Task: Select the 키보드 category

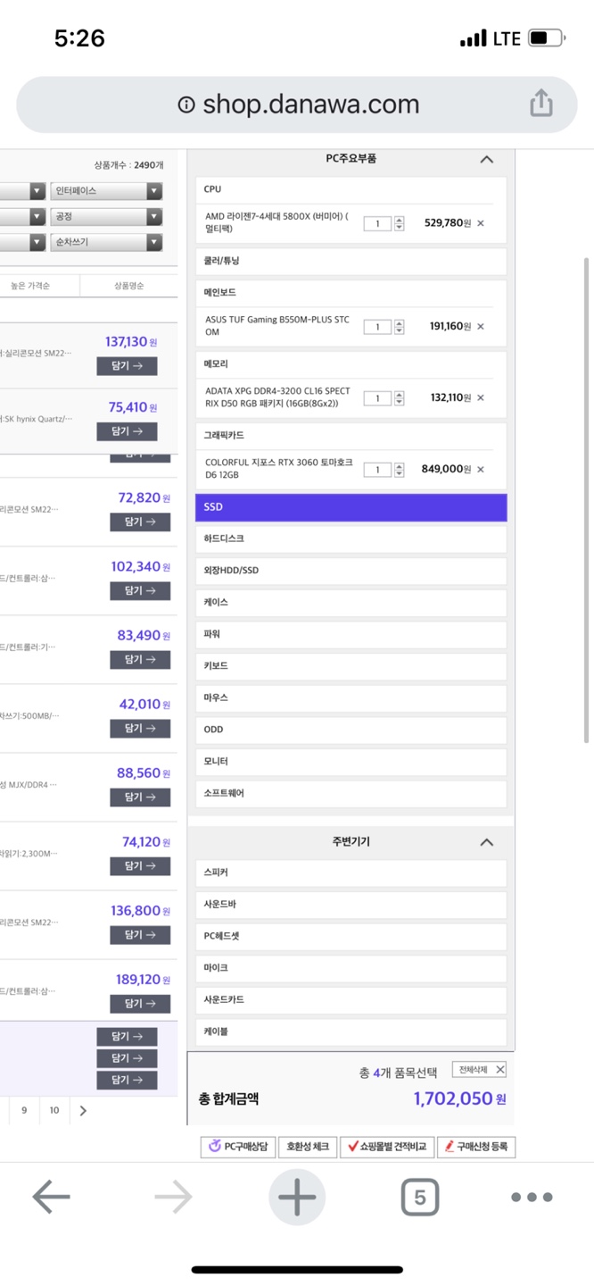Action: tap(351, 666)
